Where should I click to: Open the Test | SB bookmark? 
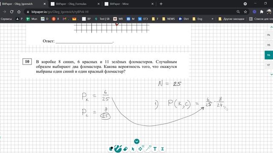coord(102,19)
